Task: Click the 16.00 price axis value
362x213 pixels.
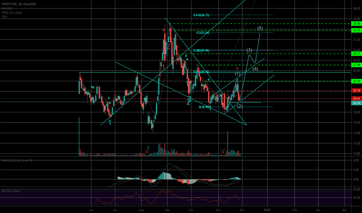Action: coord(357,122)
